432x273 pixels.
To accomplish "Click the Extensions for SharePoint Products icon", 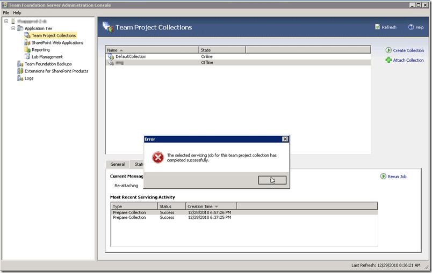I will tap(20, 71).
